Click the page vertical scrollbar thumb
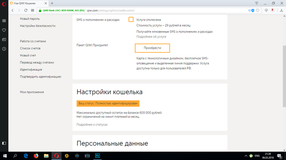The image size is (286, 160). click(x=284, y=76)
